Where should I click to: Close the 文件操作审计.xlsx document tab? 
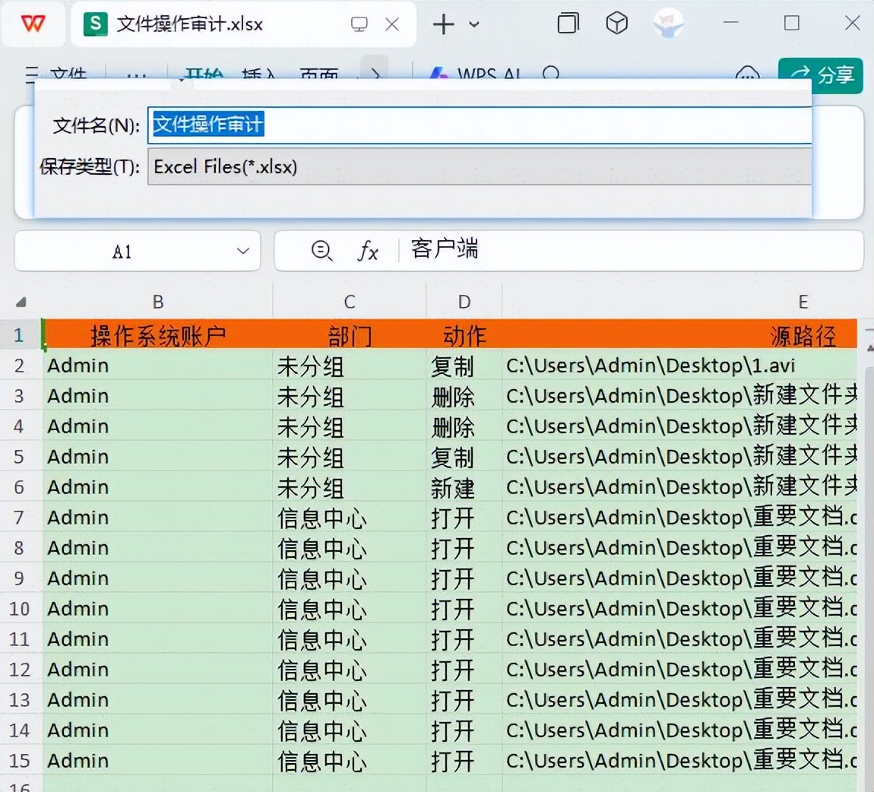pos(392,24)
